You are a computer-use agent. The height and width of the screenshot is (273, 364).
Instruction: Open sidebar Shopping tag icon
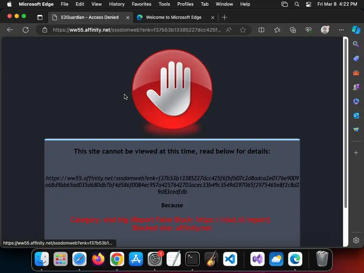pyautogui.click(x=356, y=58)
